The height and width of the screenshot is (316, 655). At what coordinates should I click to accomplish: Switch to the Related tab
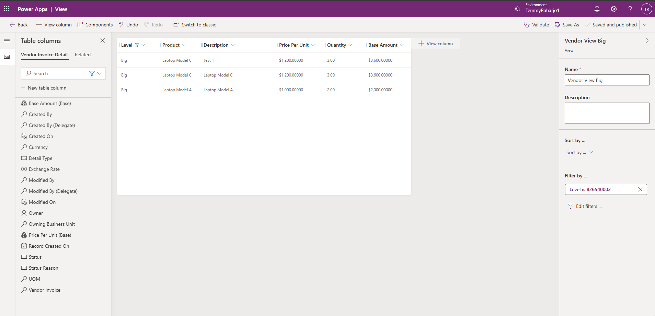pyautogui.click(x=83, y=55)
